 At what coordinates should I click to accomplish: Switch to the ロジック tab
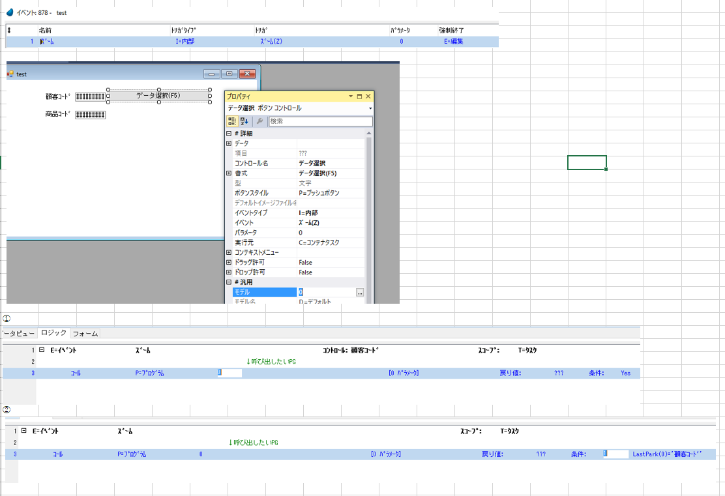point(53,333)
